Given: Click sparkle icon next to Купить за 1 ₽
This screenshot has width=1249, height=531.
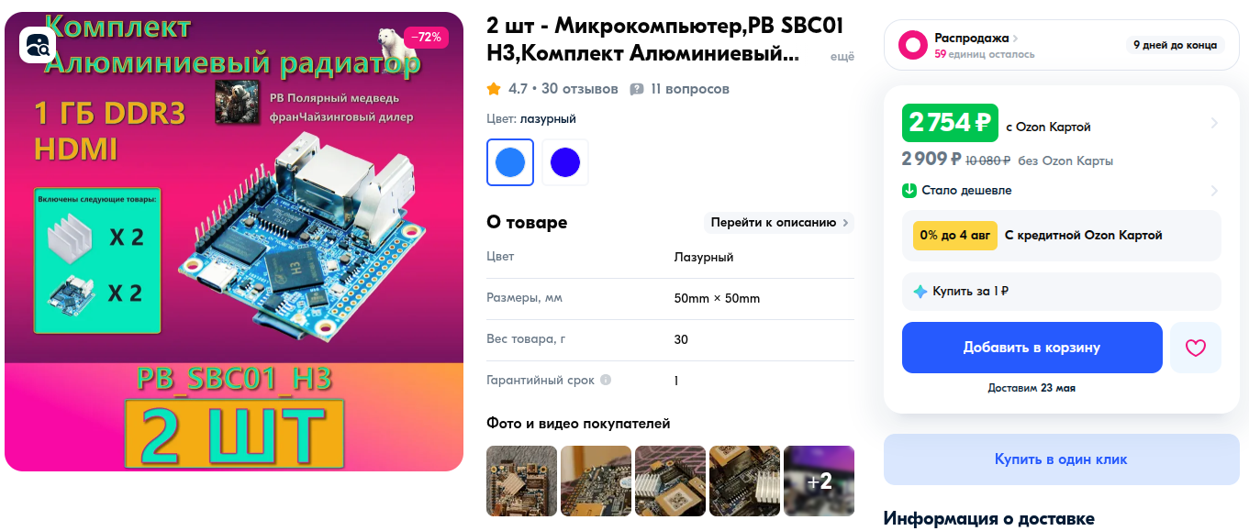Looking at the screenshot, I should [x=920, y=292].
